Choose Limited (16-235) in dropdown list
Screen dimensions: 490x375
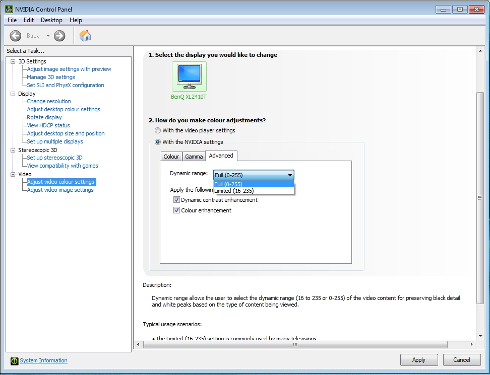[254, 191]
